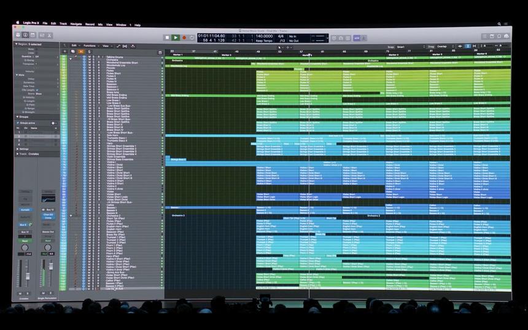Toggle the orange global Hide (H) button
The width and height of the screenshot is (528, 330).
pos(81,51)
